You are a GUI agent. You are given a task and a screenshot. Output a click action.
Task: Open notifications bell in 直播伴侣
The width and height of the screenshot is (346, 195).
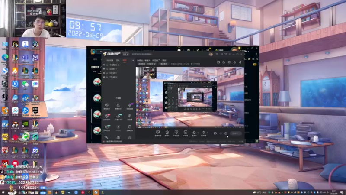point(234,62)
